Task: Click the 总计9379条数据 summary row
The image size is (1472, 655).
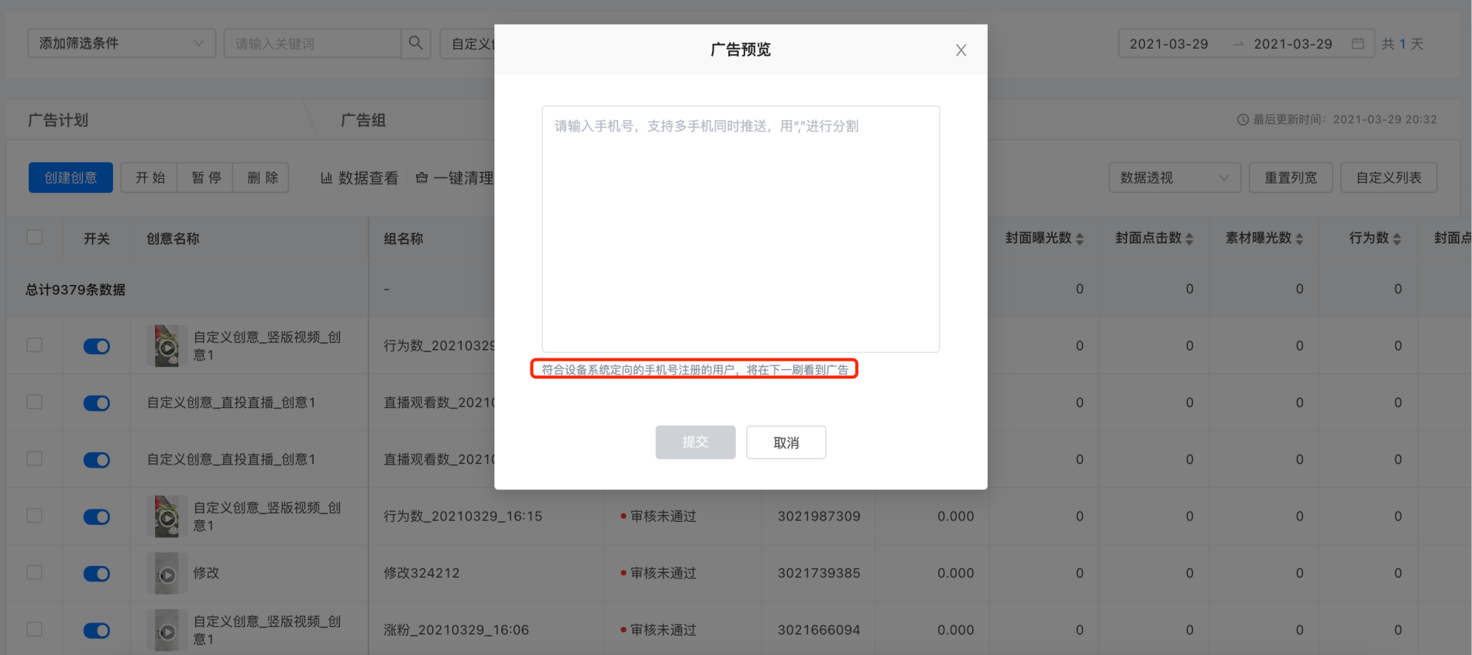Action: pos(75,290)
